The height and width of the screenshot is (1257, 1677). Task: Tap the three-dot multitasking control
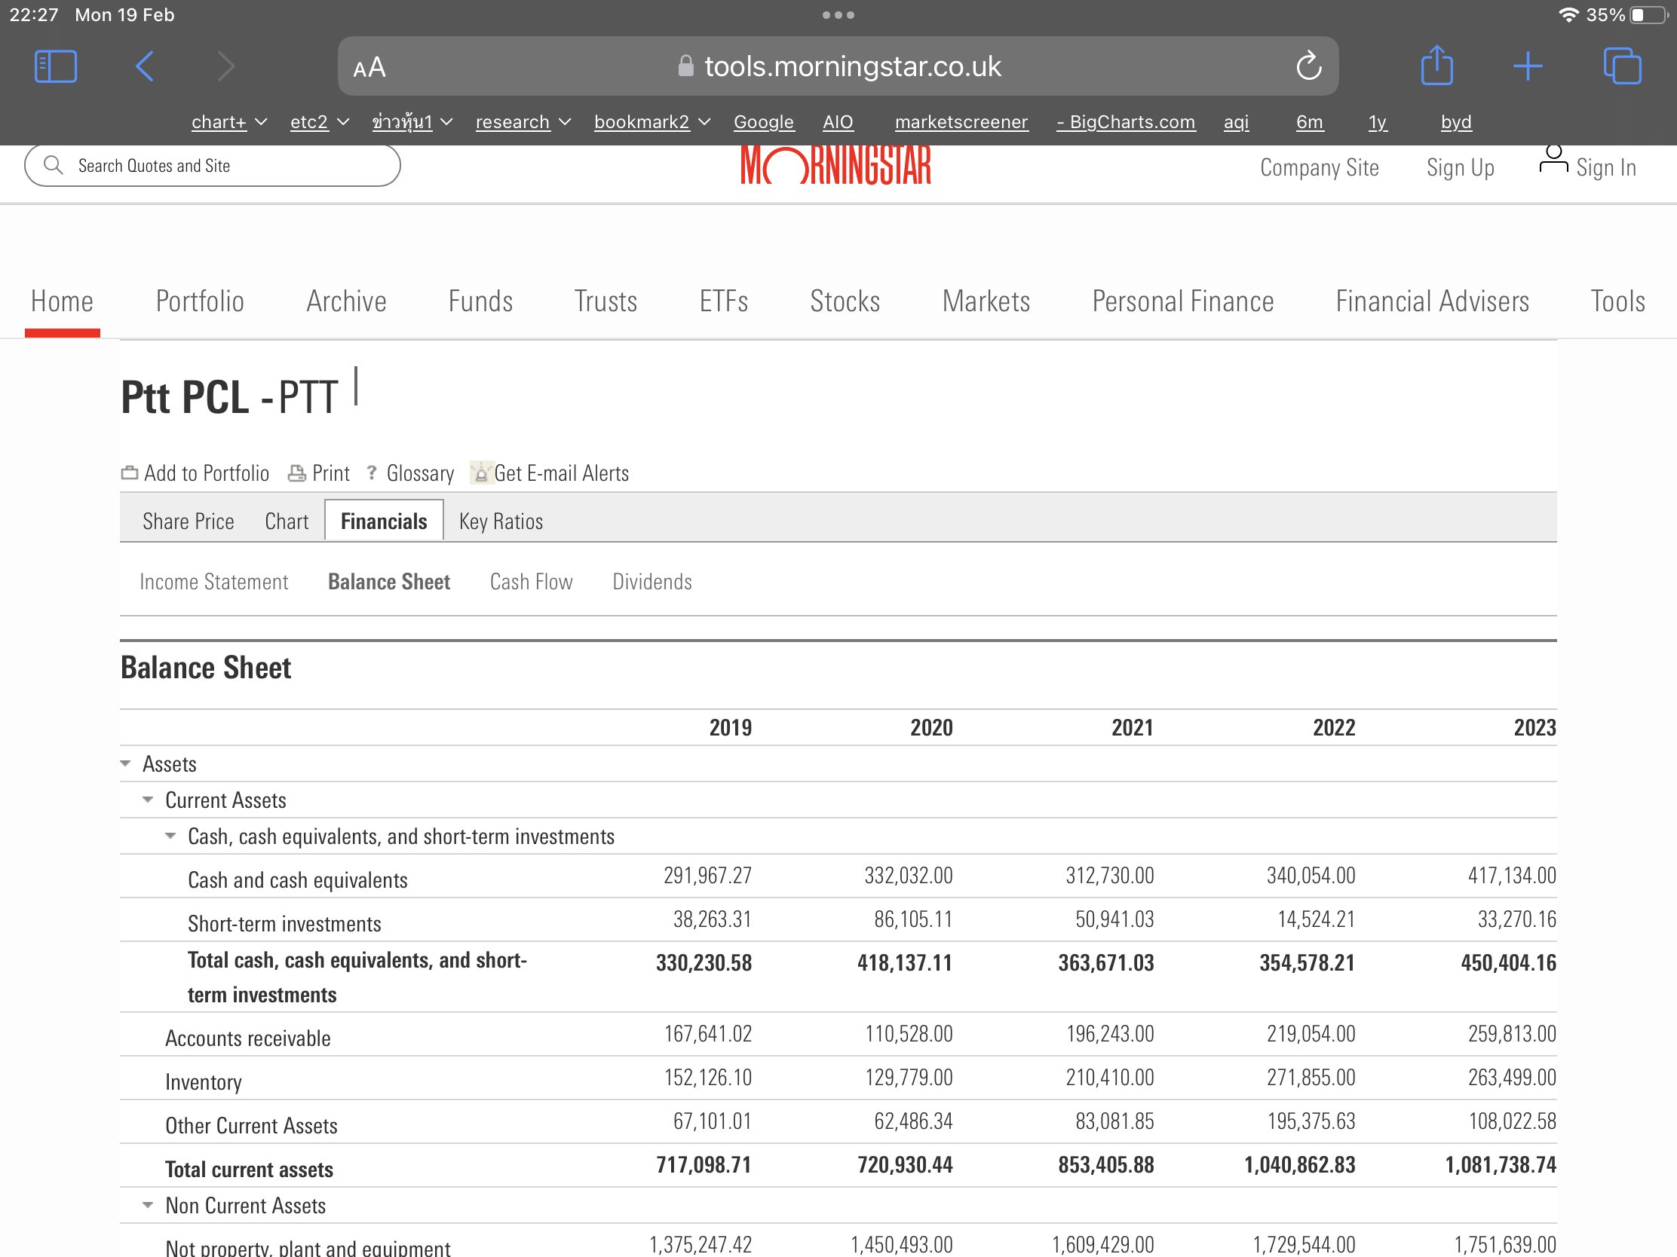tap(838, 15)
